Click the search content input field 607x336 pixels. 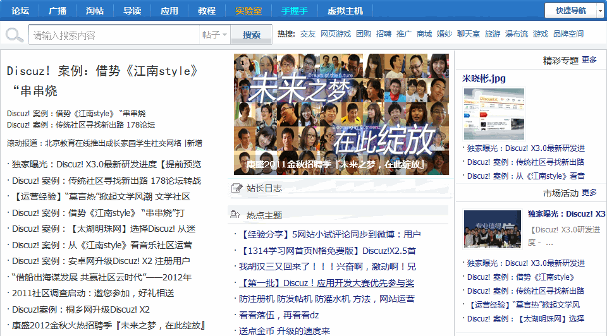(115, 35)
